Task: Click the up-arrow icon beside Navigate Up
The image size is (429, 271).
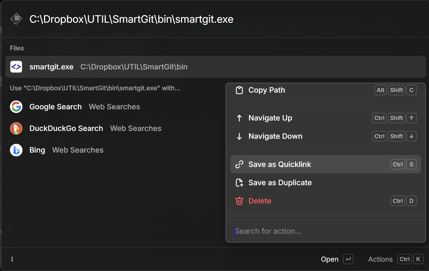Action: [x=239, y=118]
